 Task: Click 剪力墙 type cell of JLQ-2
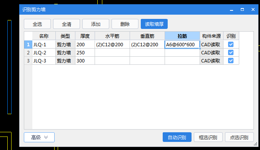point(65,52)
